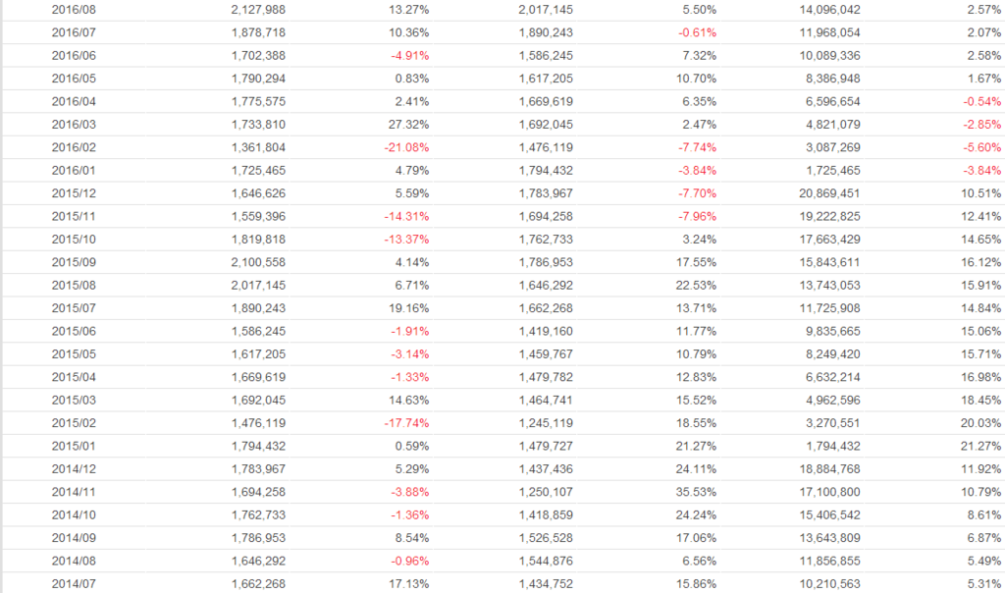Click the red -21.08% value
1005x593 pixels.
click(405, 147)
